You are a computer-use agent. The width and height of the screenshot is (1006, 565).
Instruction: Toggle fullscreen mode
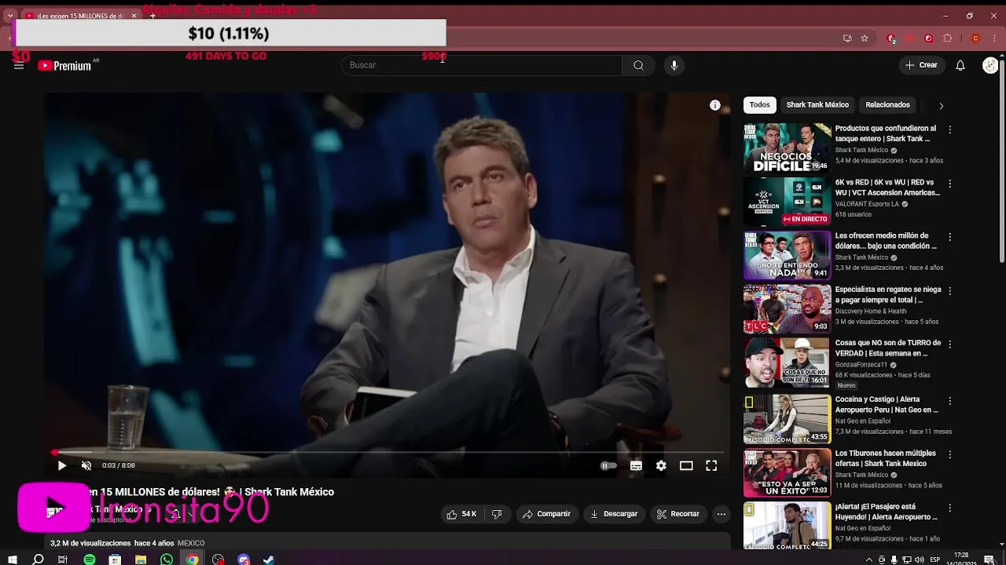pos(711,465)
